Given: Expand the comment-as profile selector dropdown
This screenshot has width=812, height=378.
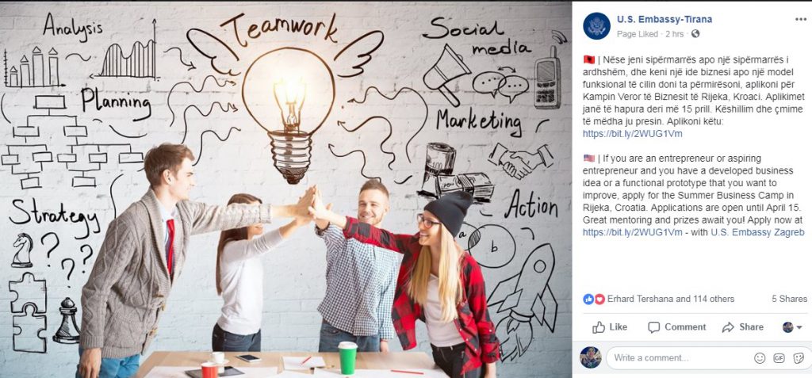Looking at the screenshot, I should 792,327.
